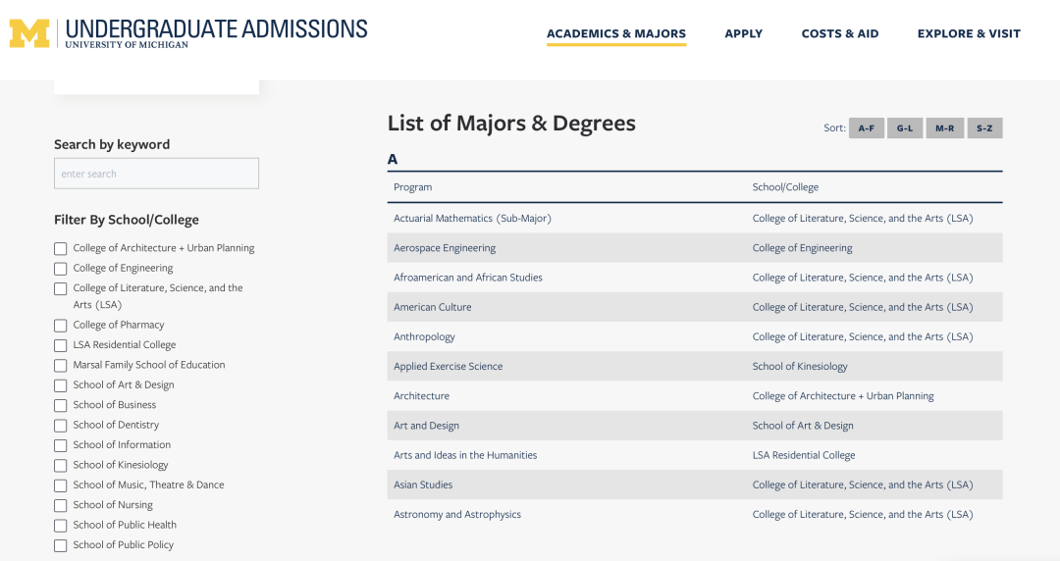Open the Costs & Aid menu

pyautogui.click(x=839, y=33)
